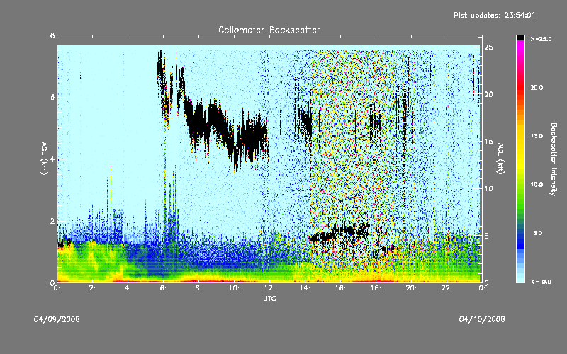This screenshot has height=354, width=567.
Task: Click the '4' tick on km axis
Action: click(x=52, y=159)
